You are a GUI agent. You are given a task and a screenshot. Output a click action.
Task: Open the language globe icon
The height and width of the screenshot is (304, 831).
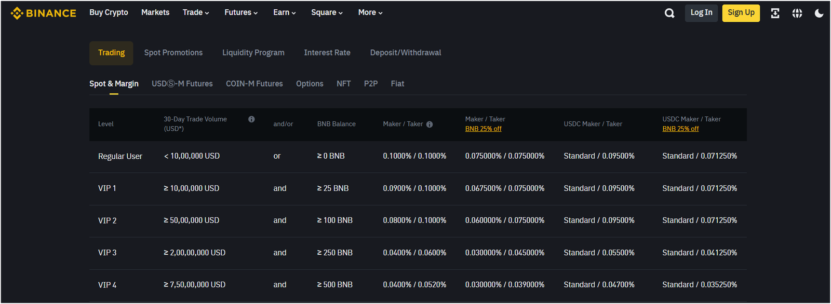pyautogui.click(x=797, y=13)
